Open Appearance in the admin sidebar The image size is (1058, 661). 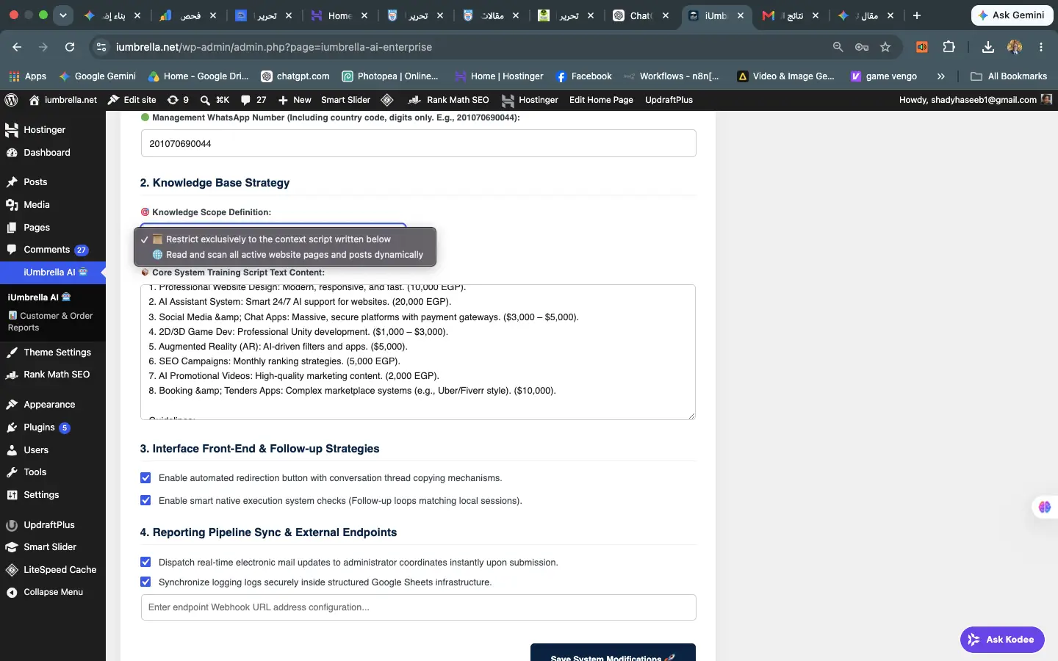click(53, 405)
